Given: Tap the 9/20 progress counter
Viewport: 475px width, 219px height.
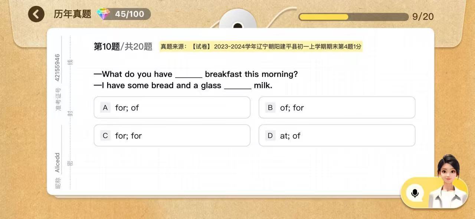Looking at the screenshot, I should pos(423,17).
